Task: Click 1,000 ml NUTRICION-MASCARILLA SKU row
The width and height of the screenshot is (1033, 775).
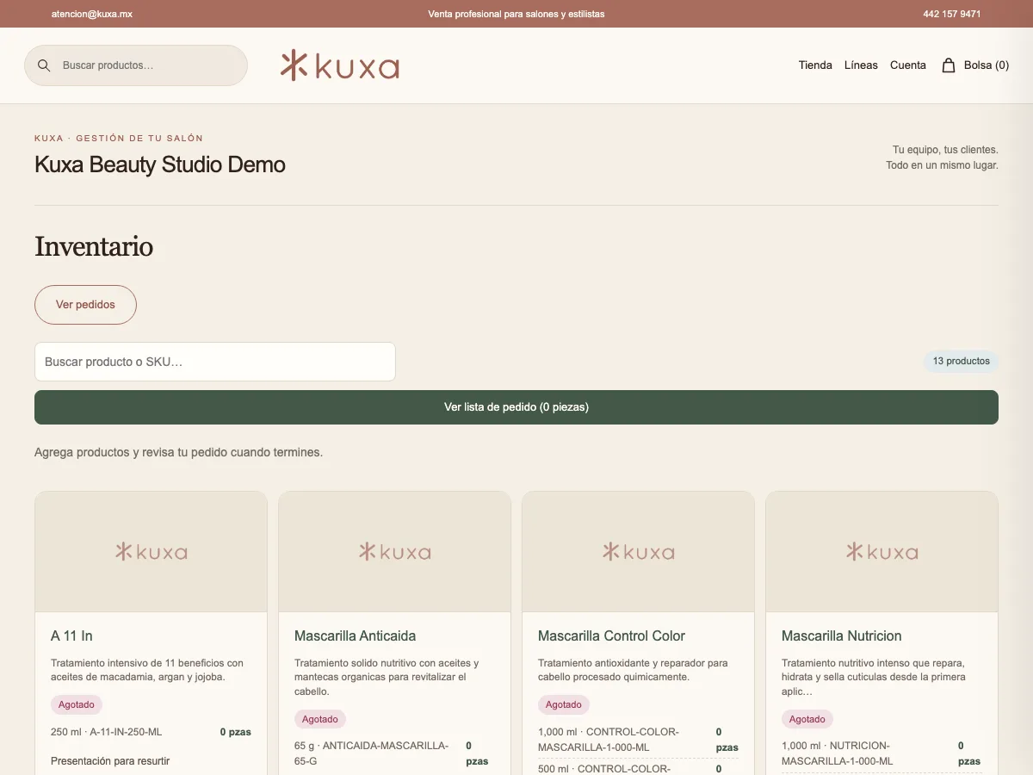Action: [881, 753]
